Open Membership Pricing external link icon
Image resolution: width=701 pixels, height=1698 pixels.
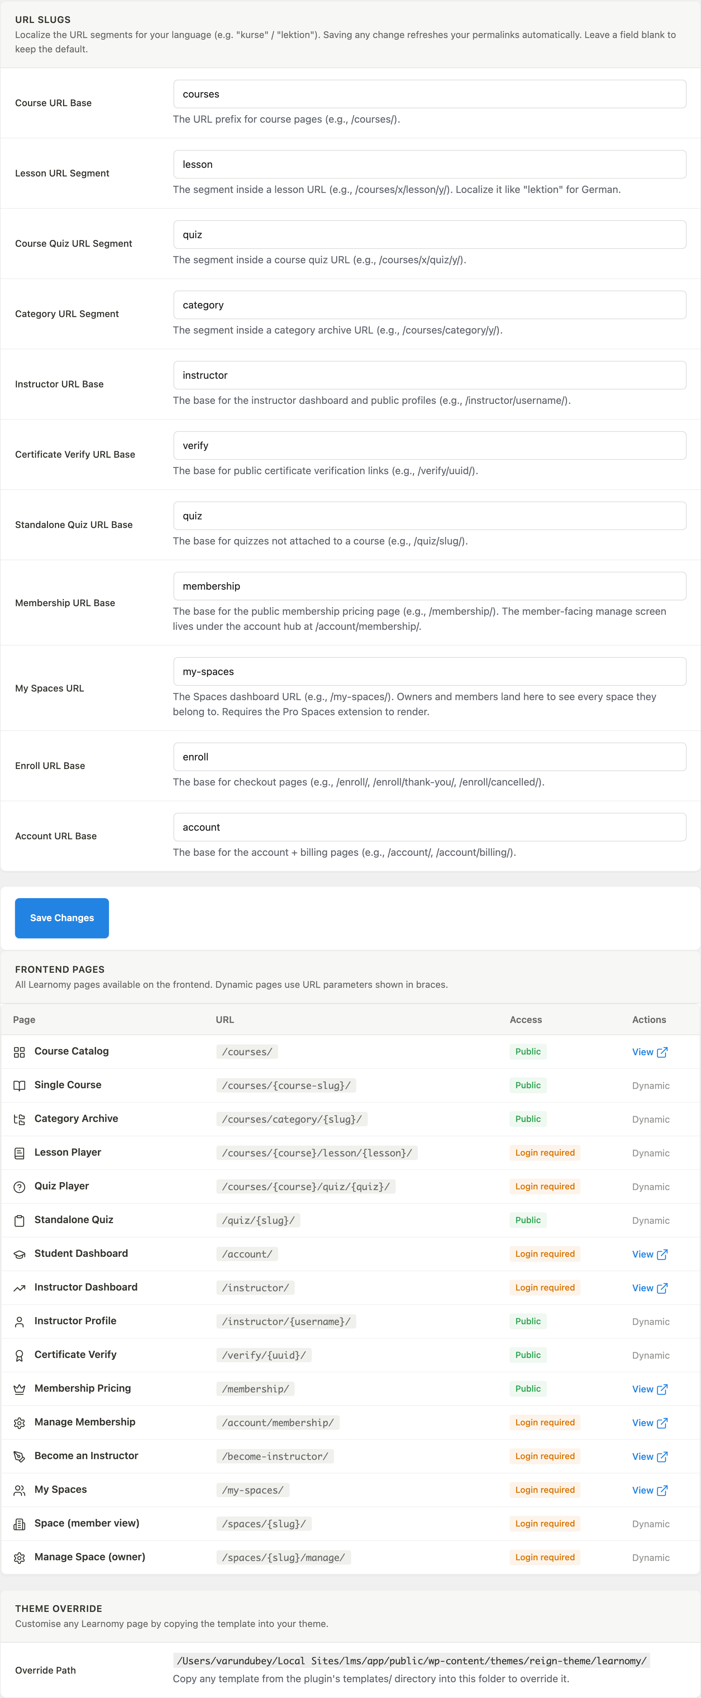click(662, 1389)
